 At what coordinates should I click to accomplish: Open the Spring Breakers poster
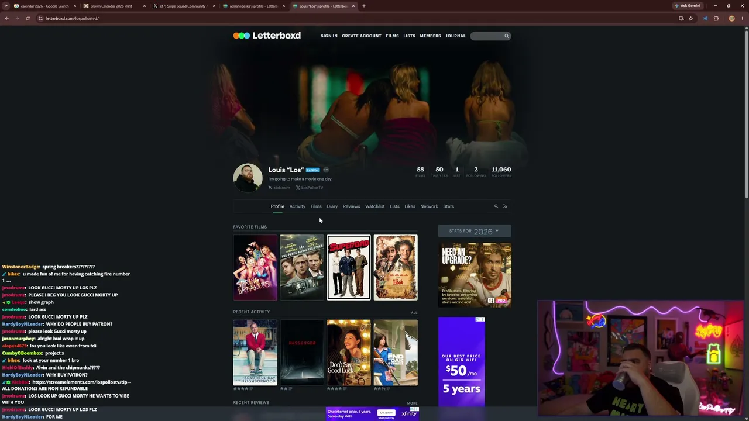coord(255,267)
